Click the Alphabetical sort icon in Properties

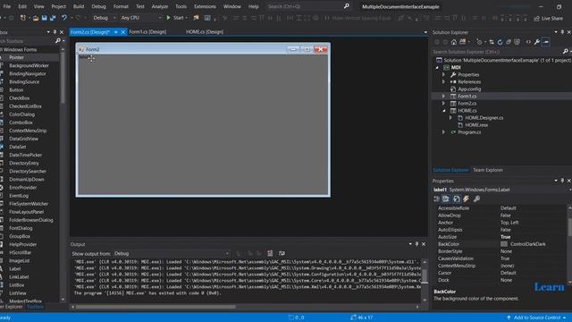click(446, 199)
